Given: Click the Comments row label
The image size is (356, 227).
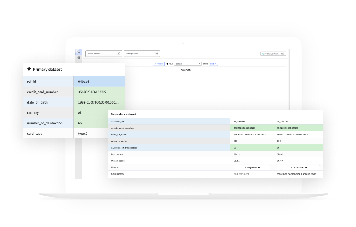Looking at the screenshot, I should point(117,174).
